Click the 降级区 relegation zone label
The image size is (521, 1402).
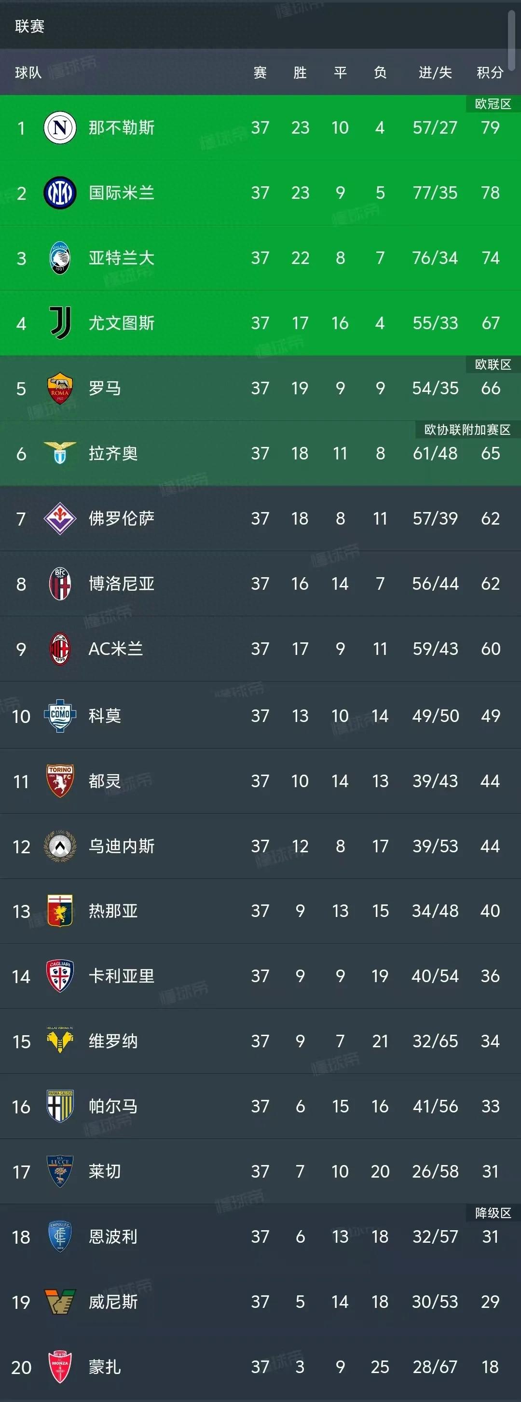point(493,1213)
